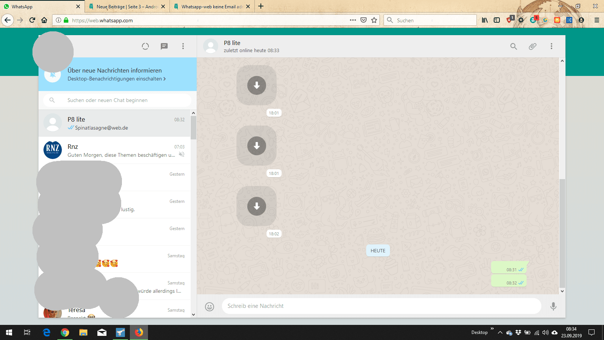Image resolution: width=604 pixels, height=340 pixels.
Task: Open taskbar clock showing 08:34
Action: click(x=571, y=332)
